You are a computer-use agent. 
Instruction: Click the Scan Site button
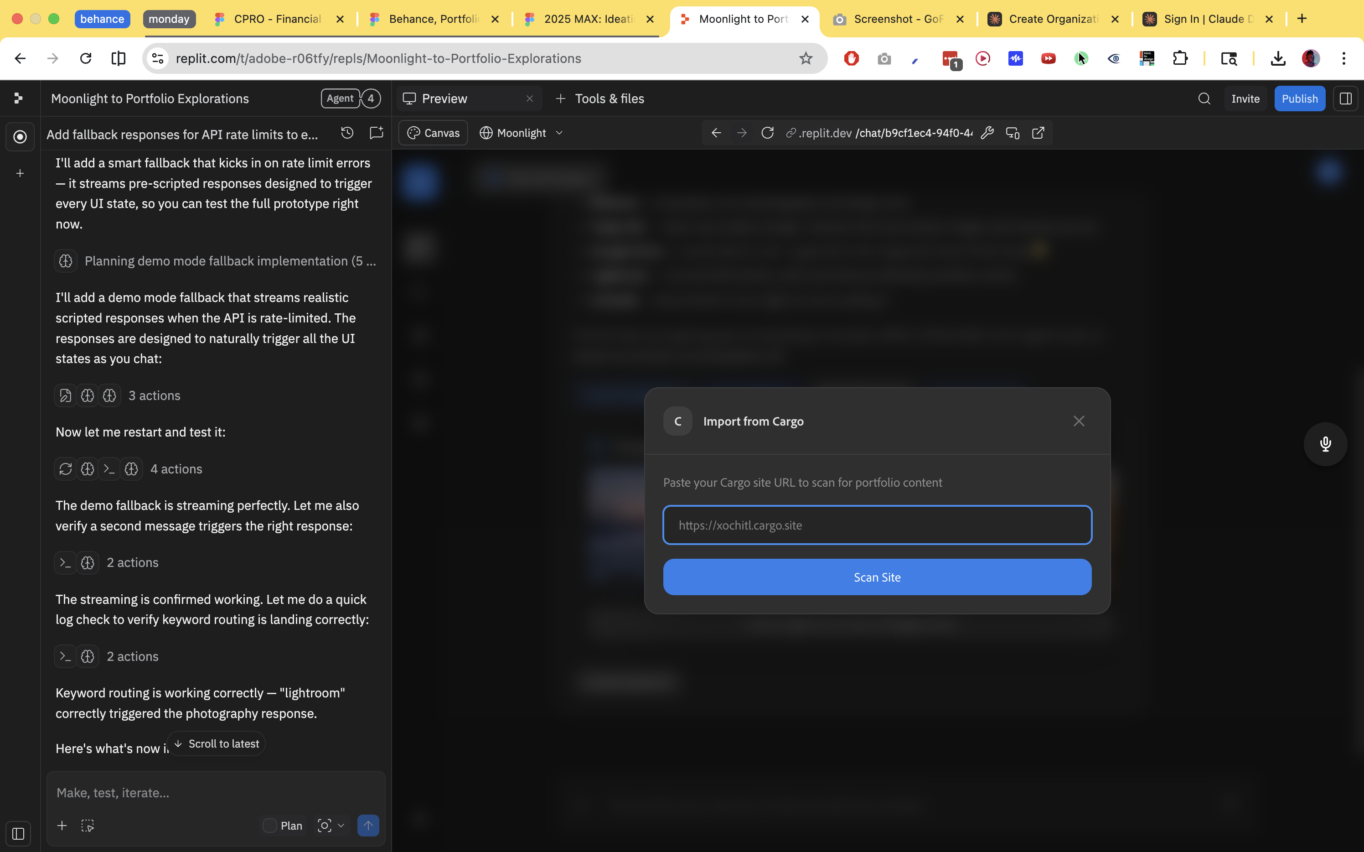877,577
